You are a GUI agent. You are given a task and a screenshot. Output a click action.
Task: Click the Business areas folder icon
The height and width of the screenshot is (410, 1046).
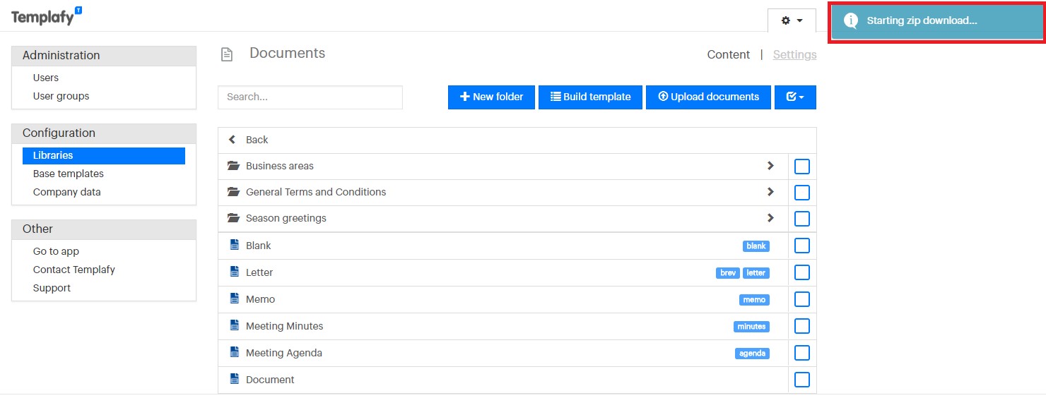point(233,166)
